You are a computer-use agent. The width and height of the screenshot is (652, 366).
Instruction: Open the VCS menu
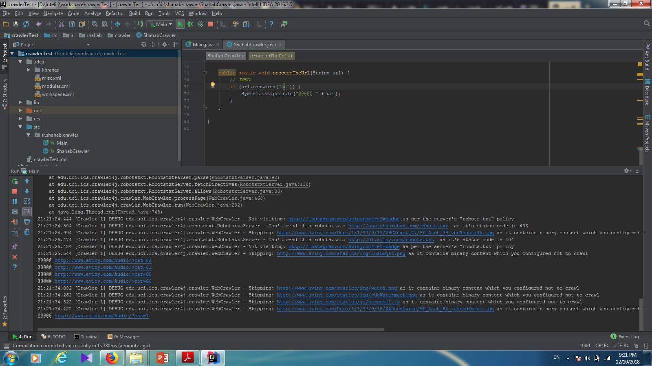tap(179, 13)
